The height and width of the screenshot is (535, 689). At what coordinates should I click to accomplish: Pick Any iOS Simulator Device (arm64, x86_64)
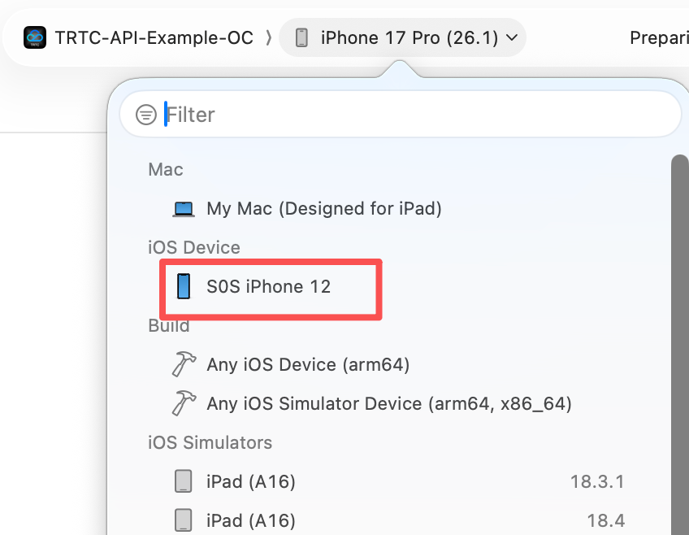389,403
